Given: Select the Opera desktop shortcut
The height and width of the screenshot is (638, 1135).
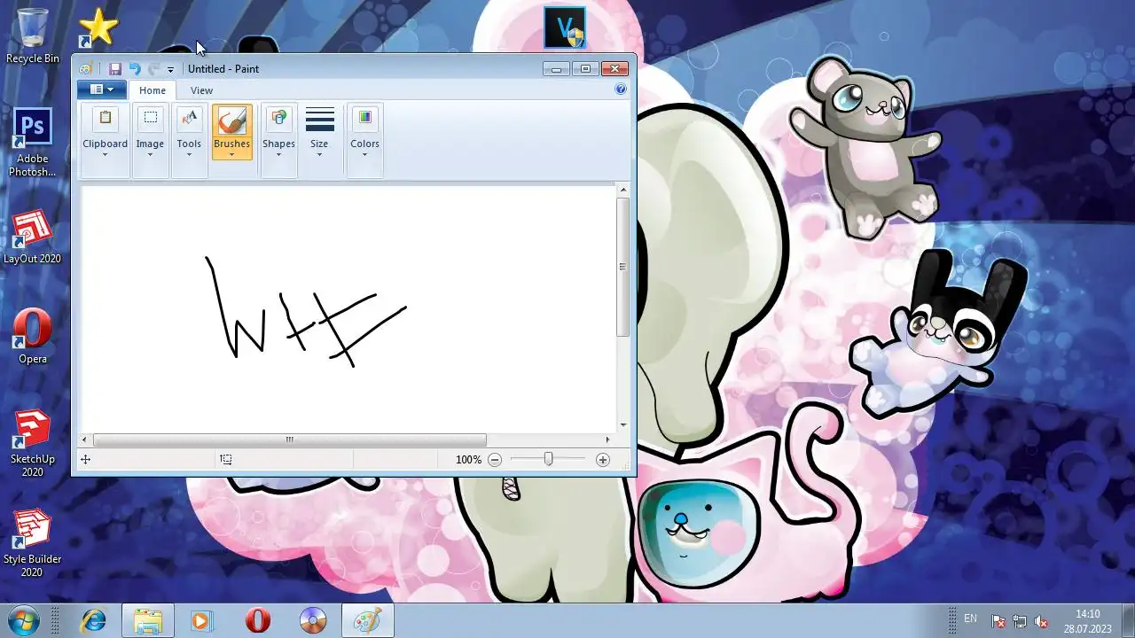Looking at the screenshot, I should tap(33, 337).
